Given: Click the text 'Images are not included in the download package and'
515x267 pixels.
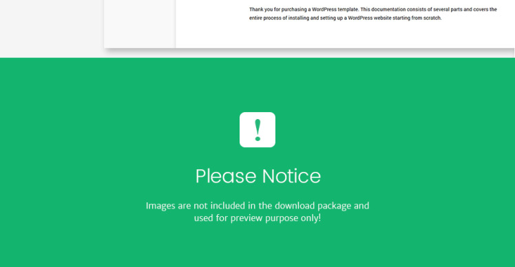Looking at the screenshot, I should (257, 206).
